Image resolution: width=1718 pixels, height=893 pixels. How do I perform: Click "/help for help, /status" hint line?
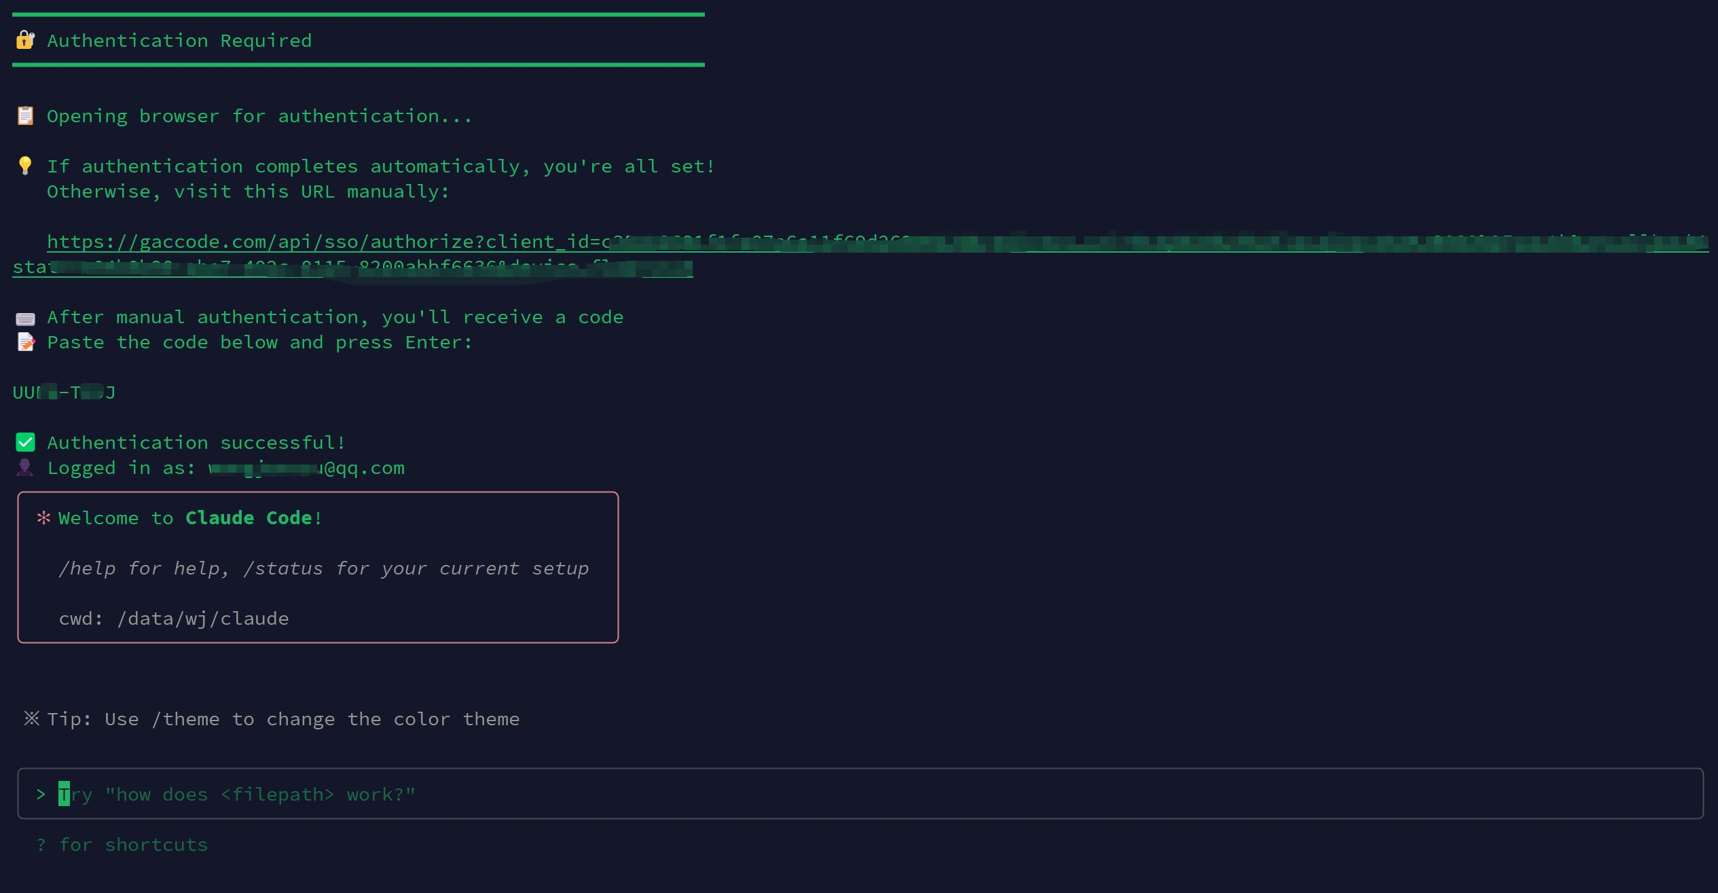324,568
